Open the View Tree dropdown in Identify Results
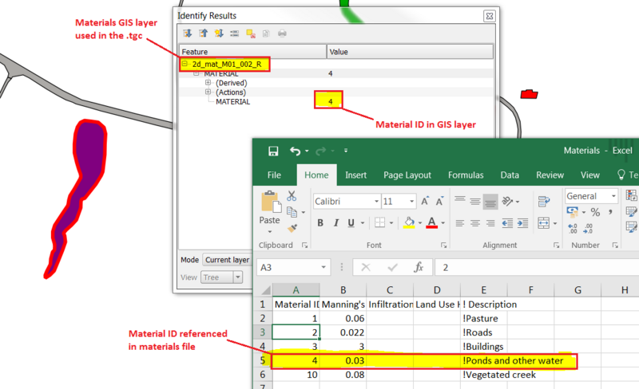This screenshot has width=639, height=389. point(238,277)
